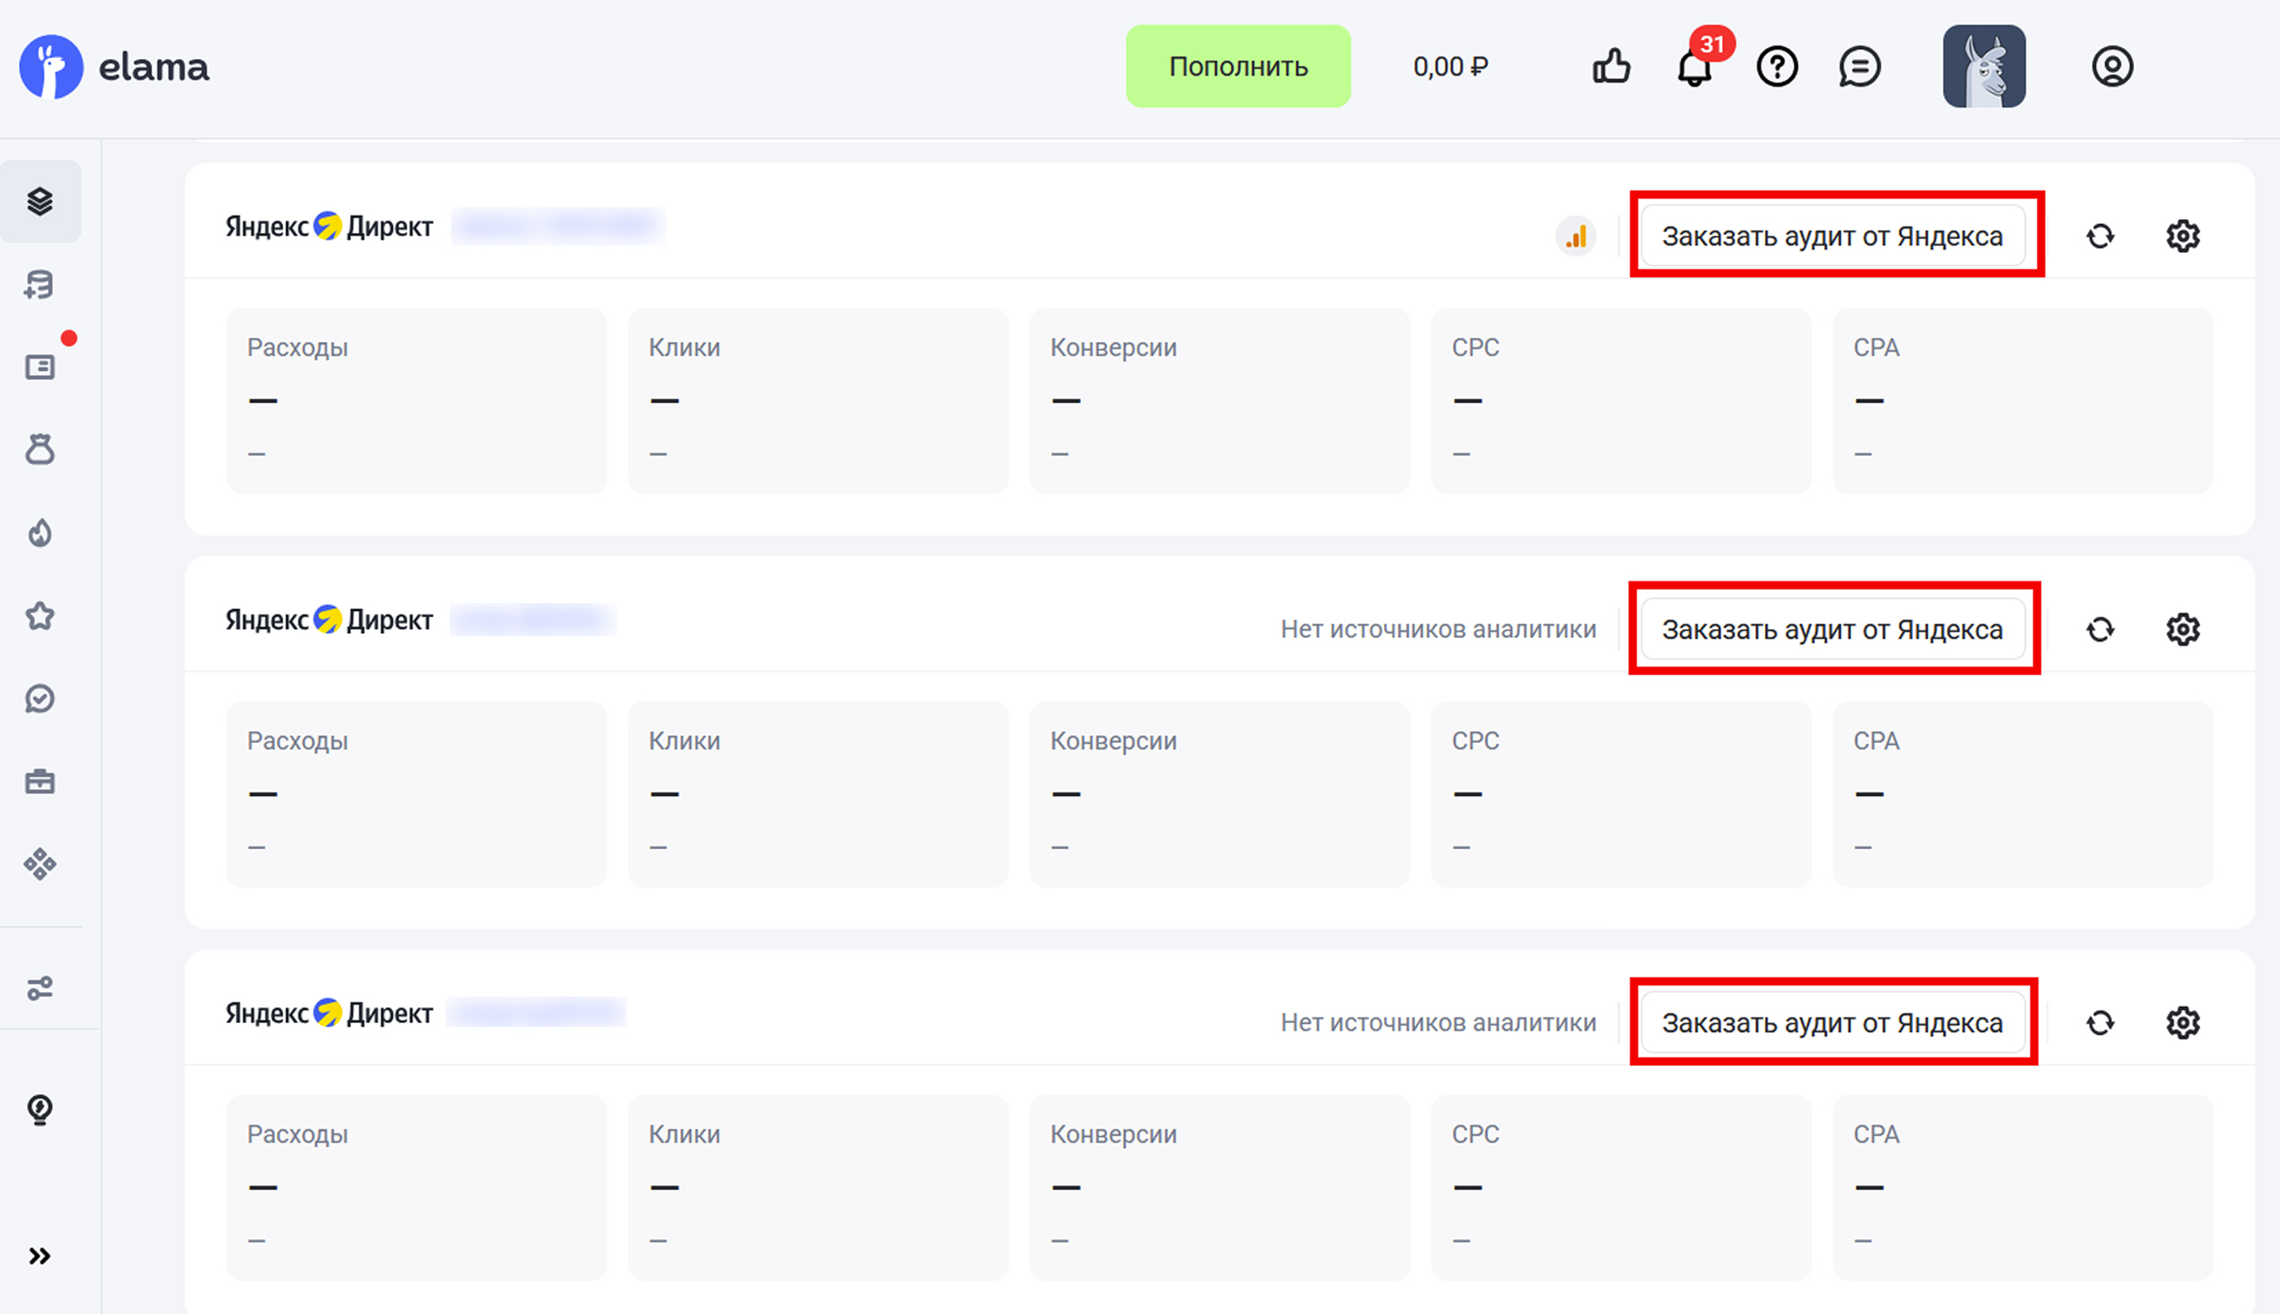Click Нет источников аналитики in third card

tap(1438, 1024)
